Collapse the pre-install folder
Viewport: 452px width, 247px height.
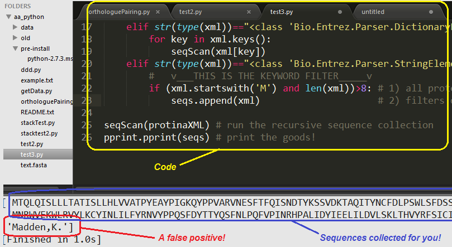pos(16,49)
